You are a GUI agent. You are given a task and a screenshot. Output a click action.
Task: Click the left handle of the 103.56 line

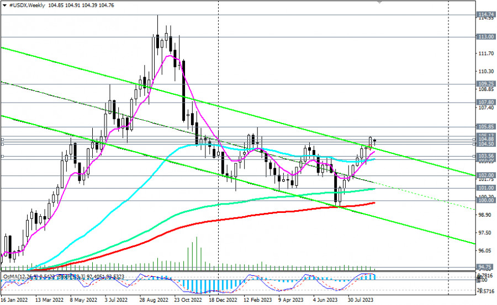click(2, 156)
